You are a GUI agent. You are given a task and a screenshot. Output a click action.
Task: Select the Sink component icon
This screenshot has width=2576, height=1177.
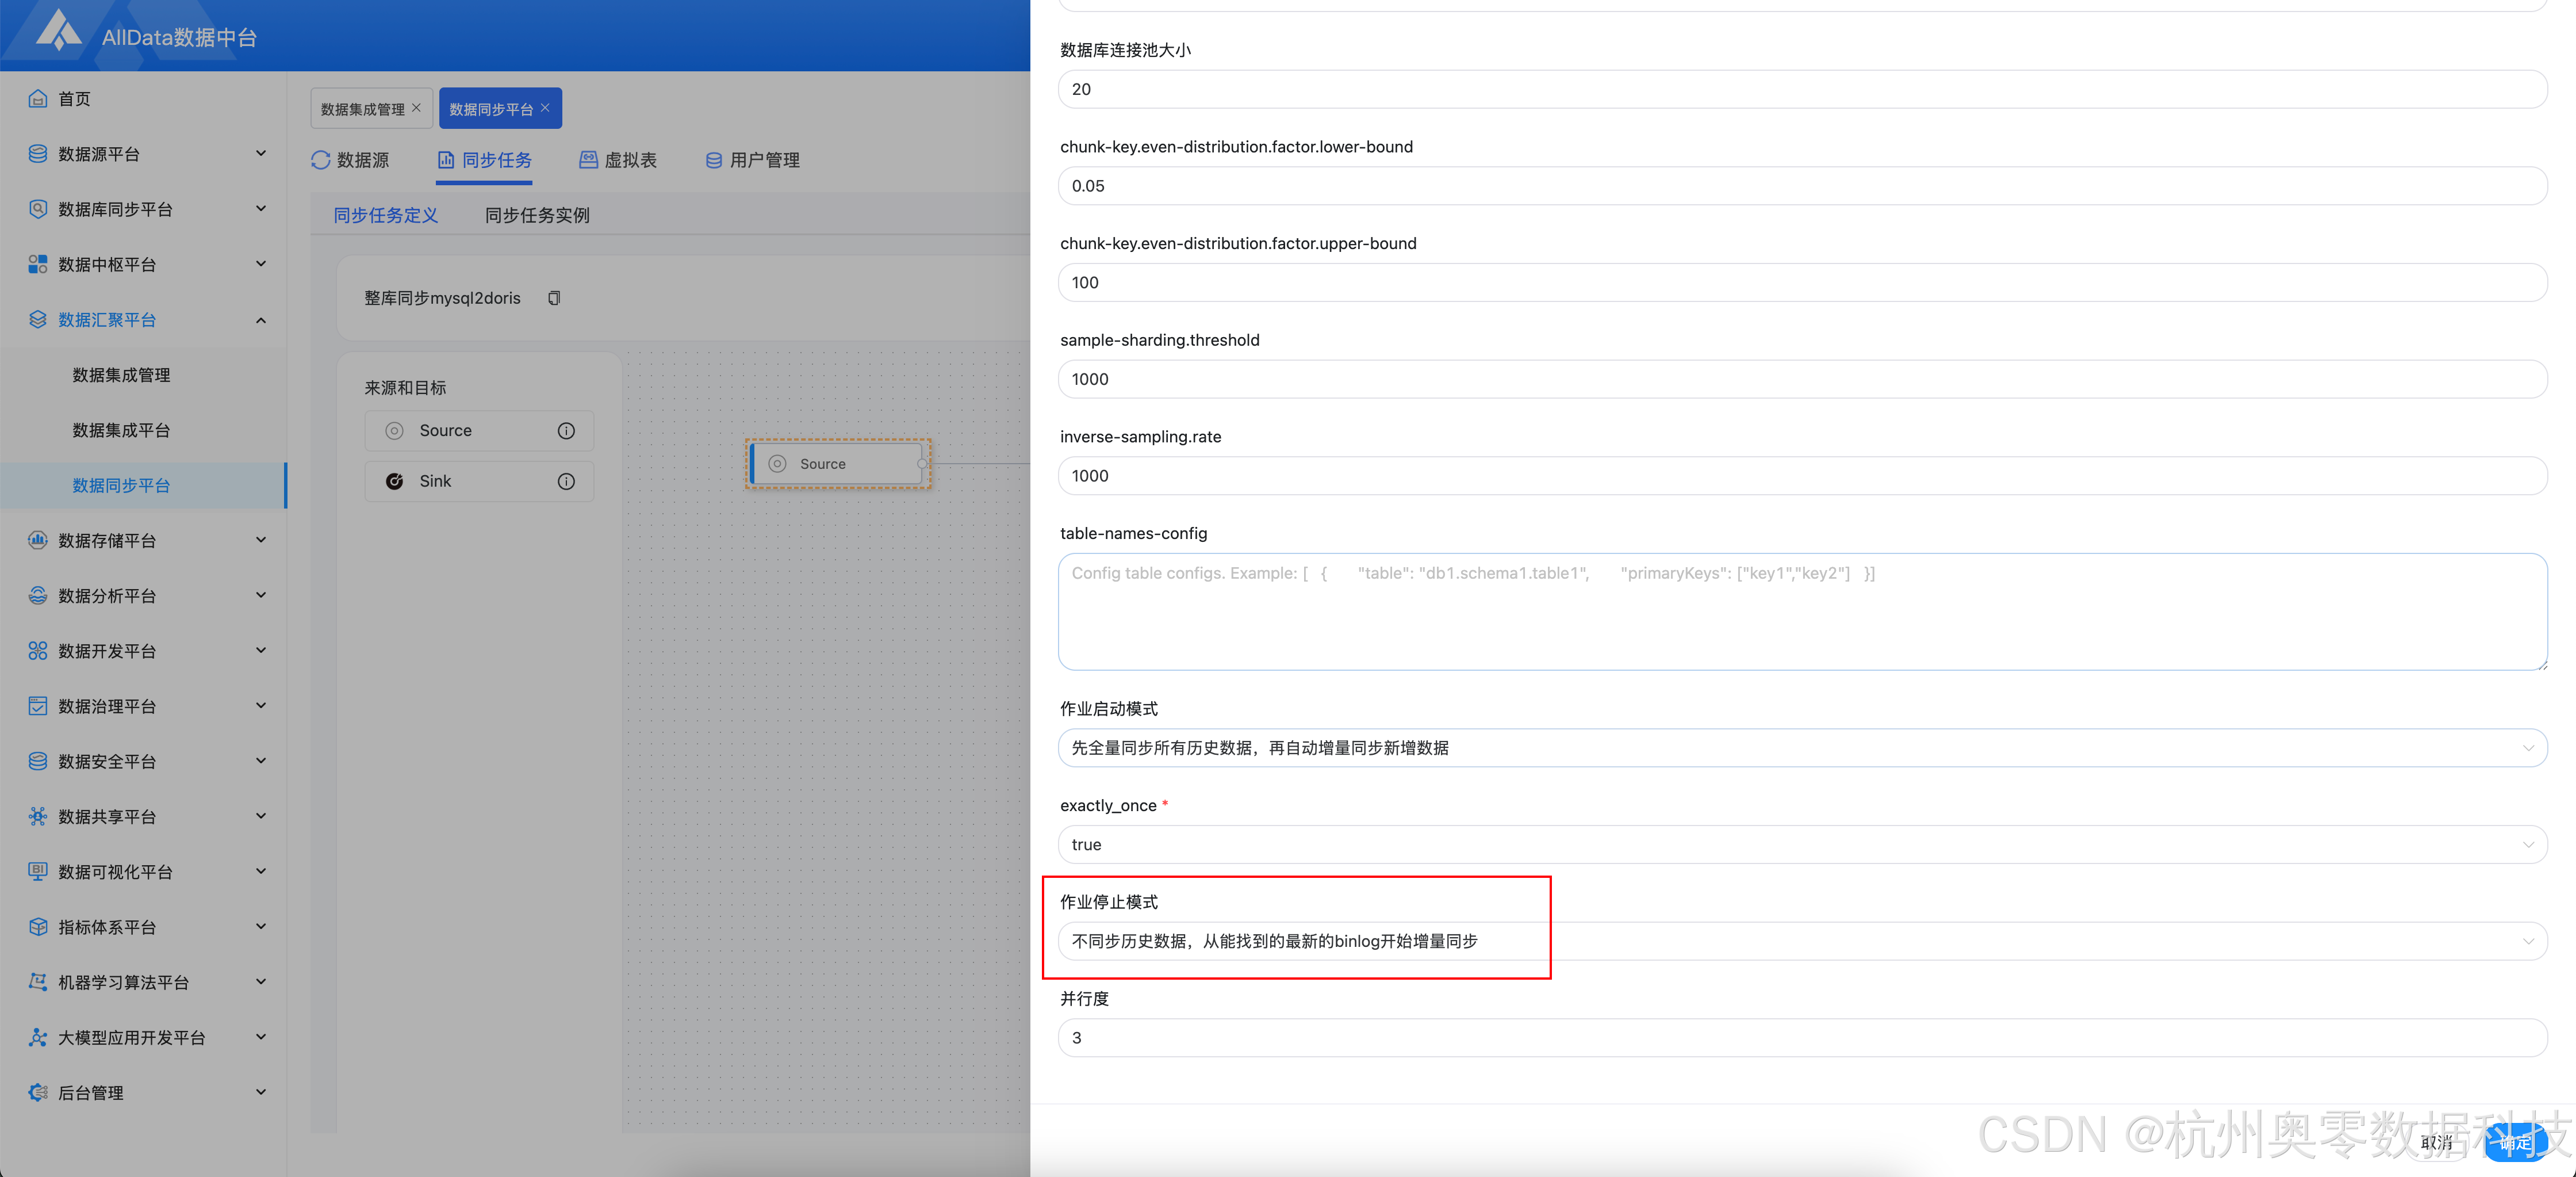click(395, 482)
